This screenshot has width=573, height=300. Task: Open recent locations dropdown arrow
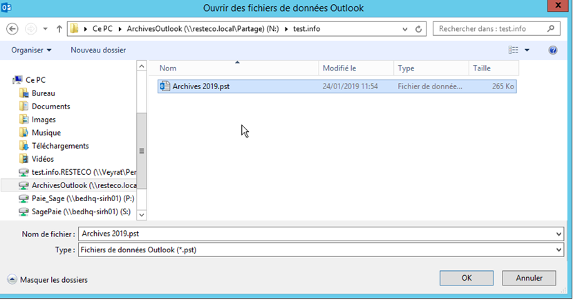tap(46, 29)
